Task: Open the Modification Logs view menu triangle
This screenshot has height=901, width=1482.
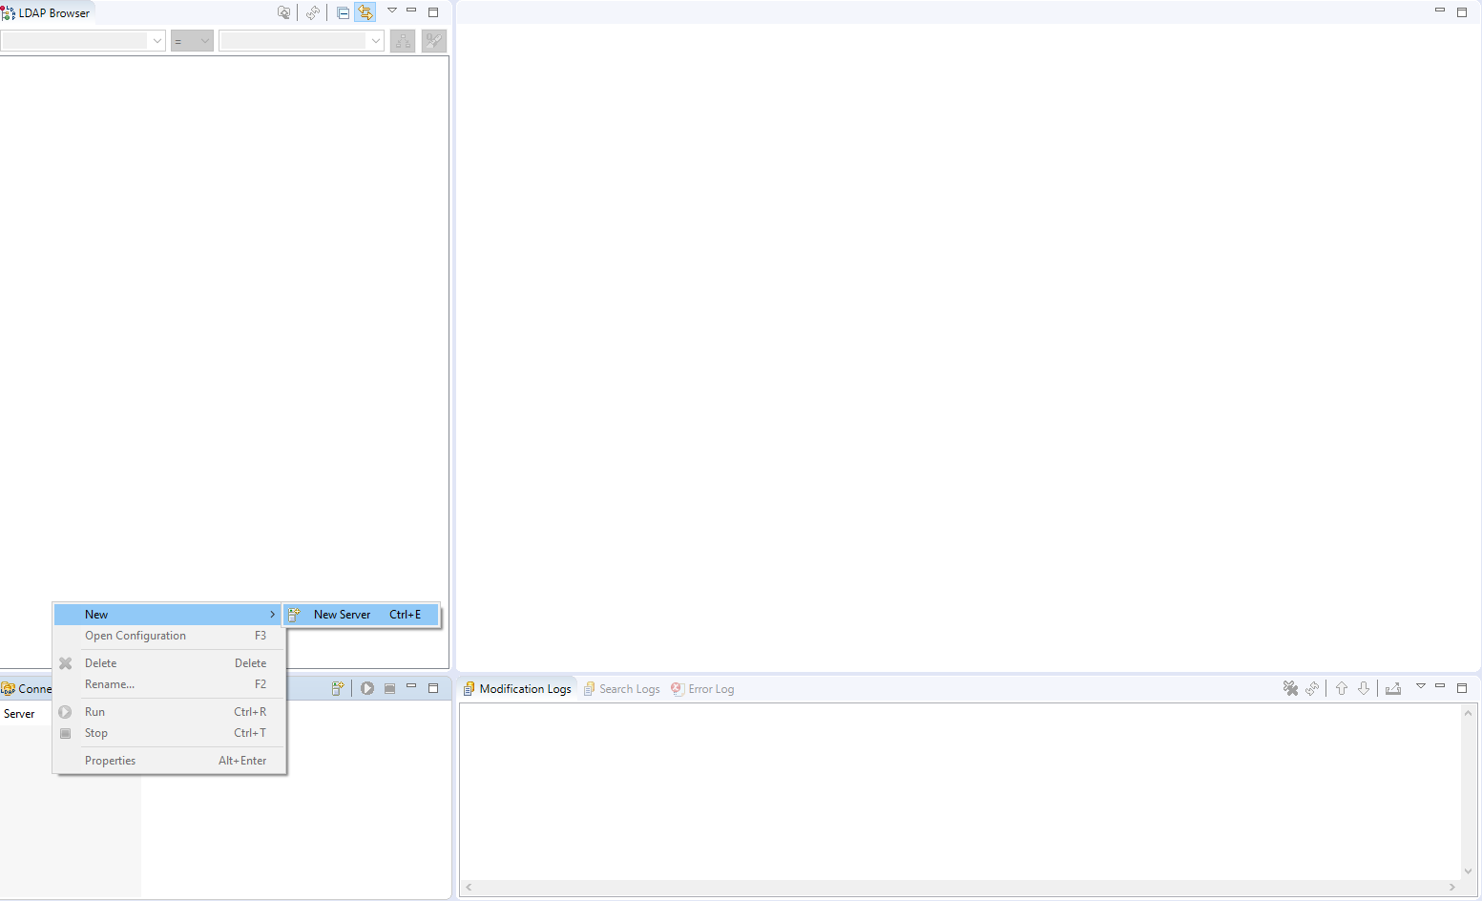Action: pos(1421,686)
